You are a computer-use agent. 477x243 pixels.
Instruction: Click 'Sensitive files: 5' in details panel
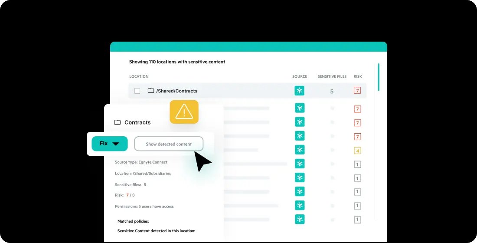coord(131,184)
